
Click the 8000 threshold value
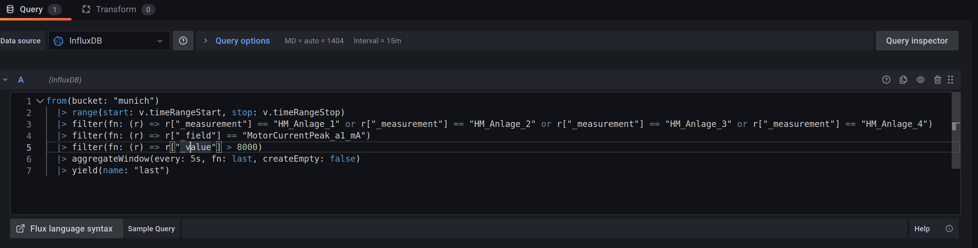(247, 147)
